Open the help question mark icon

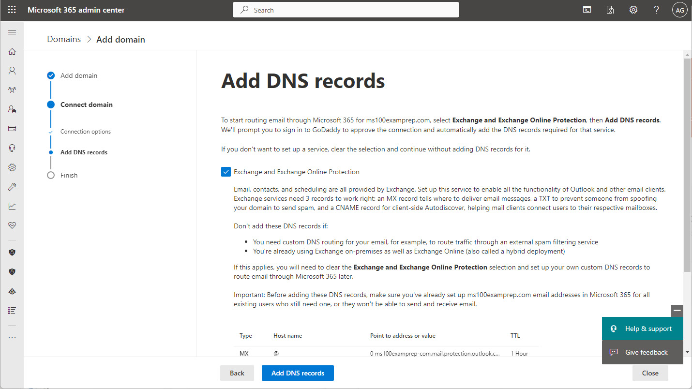coord(657,10)
